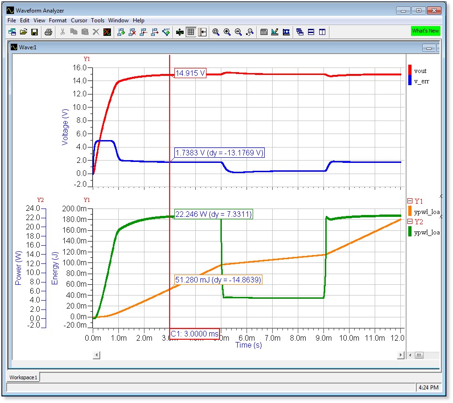Click the Time (s) axis label
The height and width of the screenshot is (403, 453).
(x=248, y=345)
